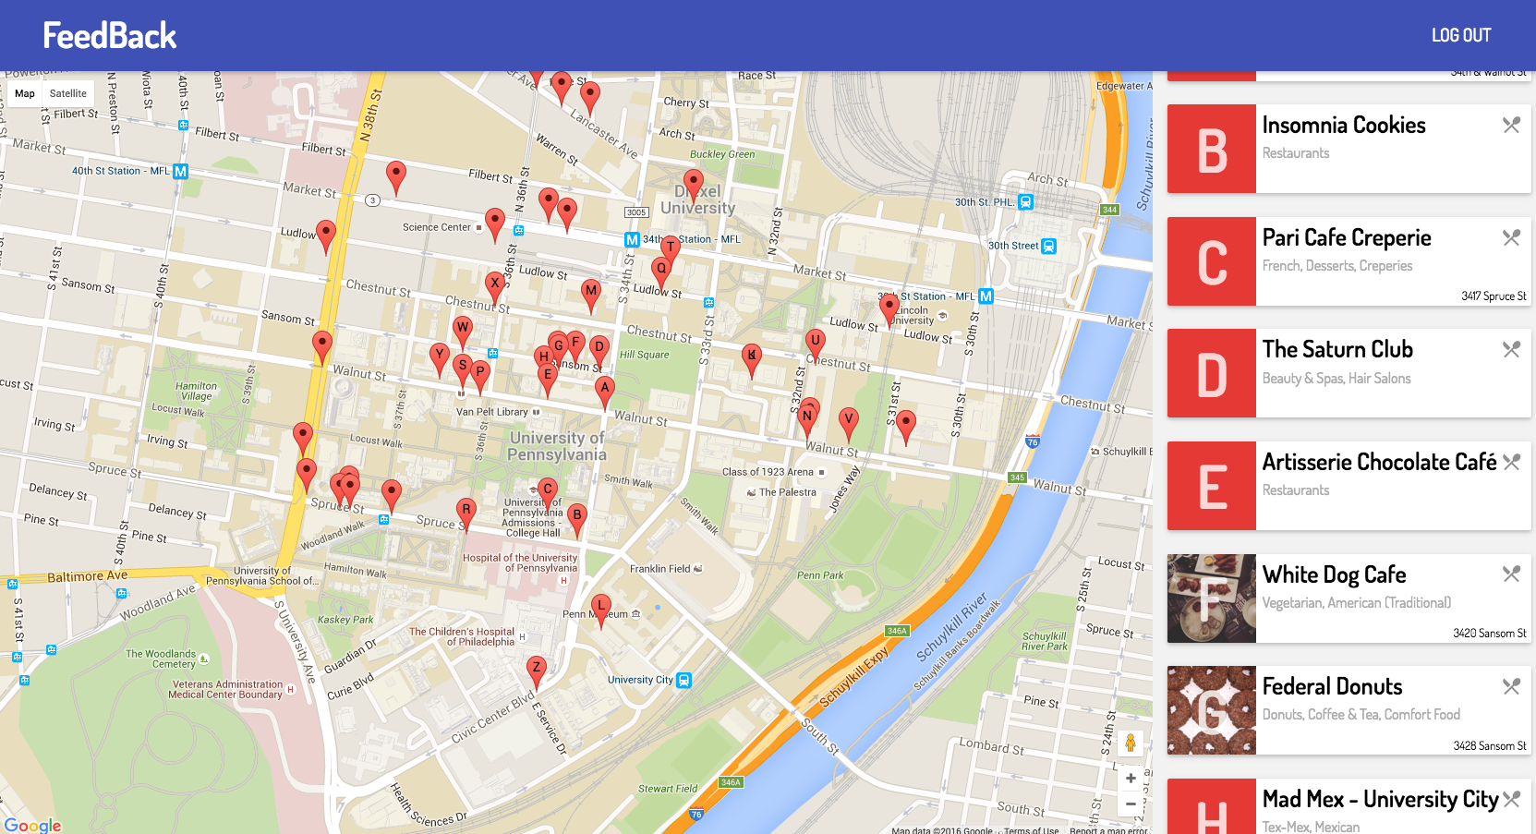The width and height of the screenshot is (1536, 834).
Task: Click map marker Q near 34th St Station
Action: pyautogui.click(x=661, y=273)
